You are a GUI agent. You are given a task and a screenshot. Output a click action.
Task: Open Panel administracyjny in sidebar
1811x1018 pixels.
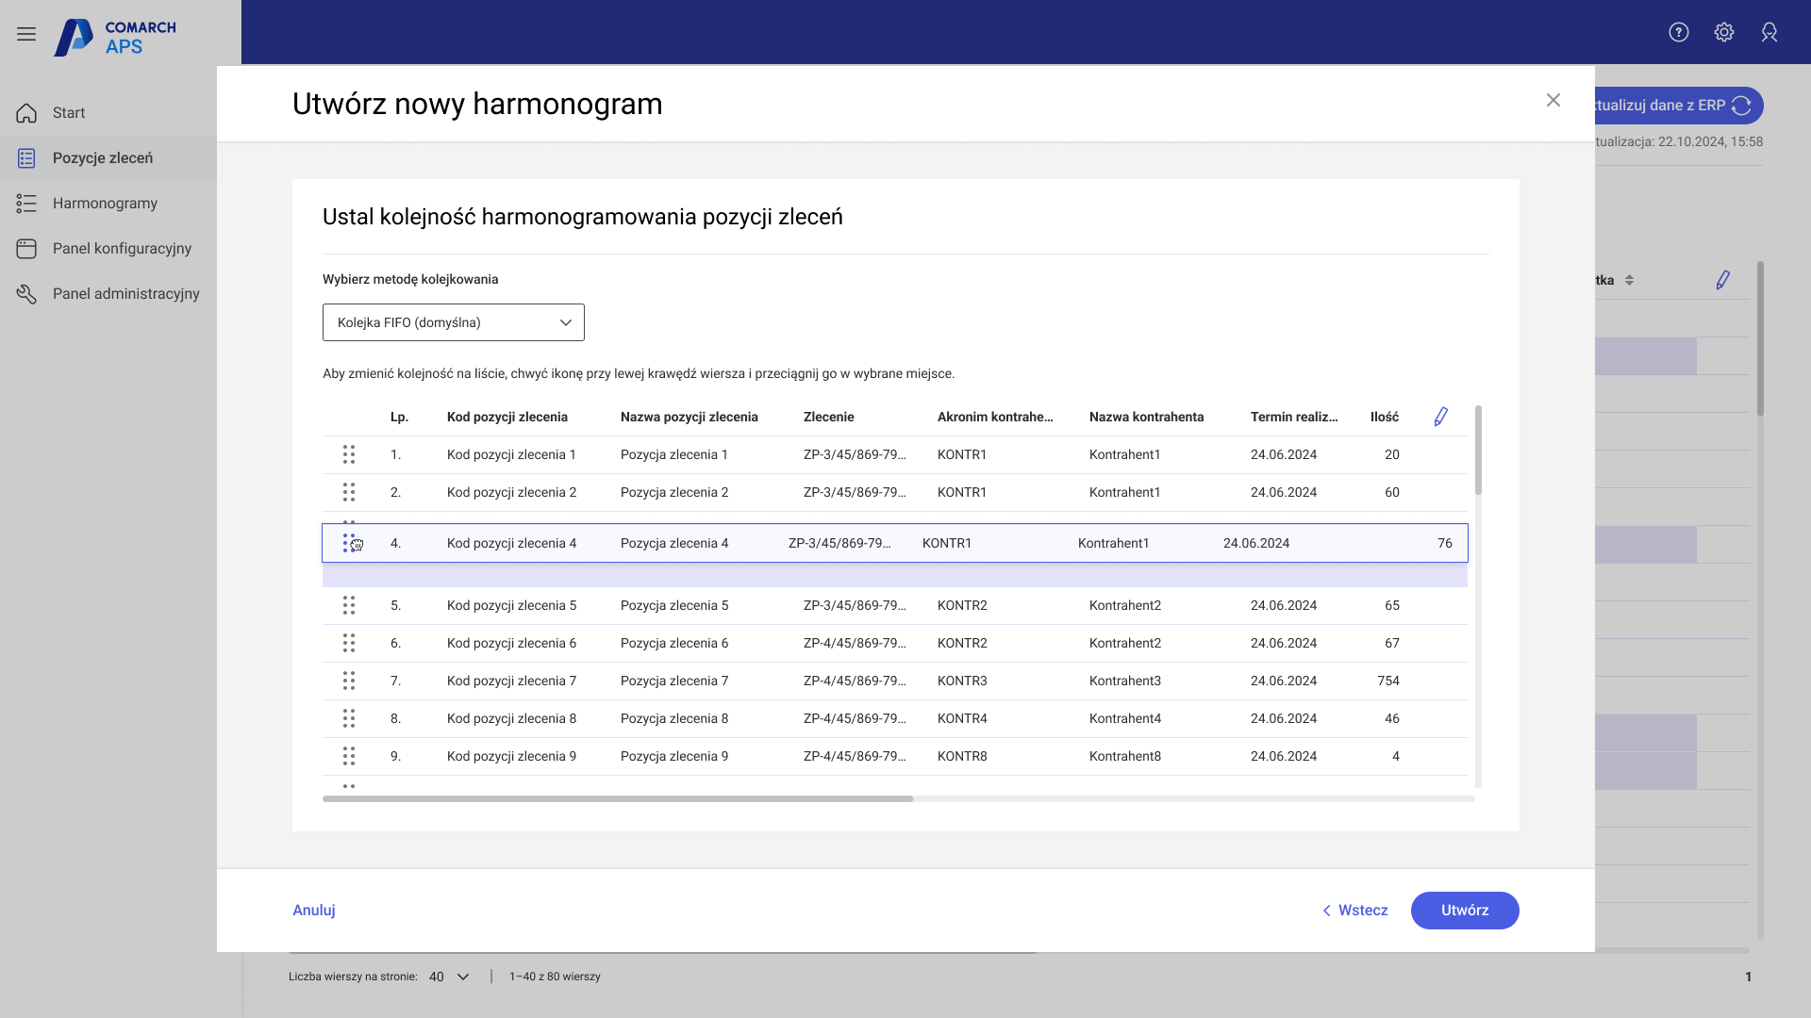click(x=125, y=293)
